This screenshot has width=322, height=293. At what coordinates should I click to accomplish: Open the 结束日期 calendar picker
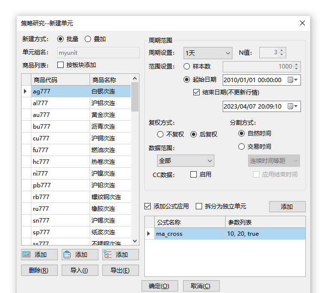pyautogui.click(x=293, y=106)
